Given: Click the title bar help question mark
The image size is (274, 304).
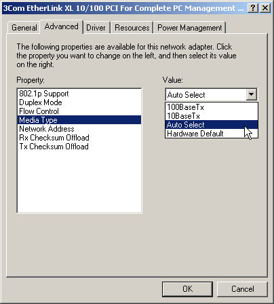Looking at the screenshot, I should (x=253, y=8).
